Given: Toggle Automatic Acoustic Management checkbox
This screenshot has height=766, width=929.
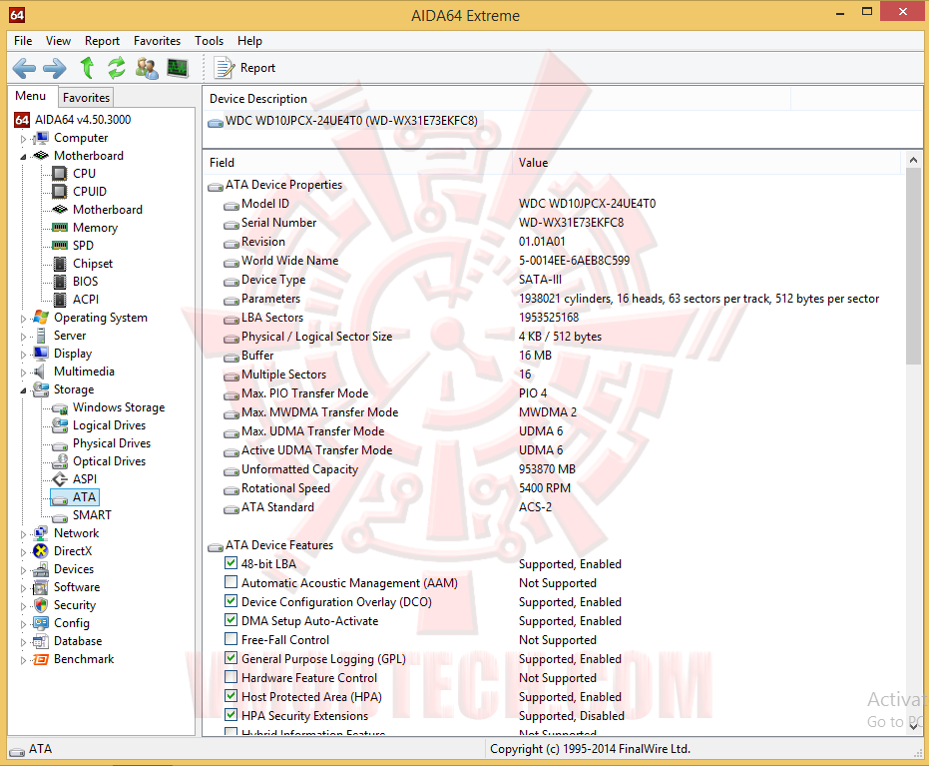Looking at the screenshot, I should pos(232,582).
